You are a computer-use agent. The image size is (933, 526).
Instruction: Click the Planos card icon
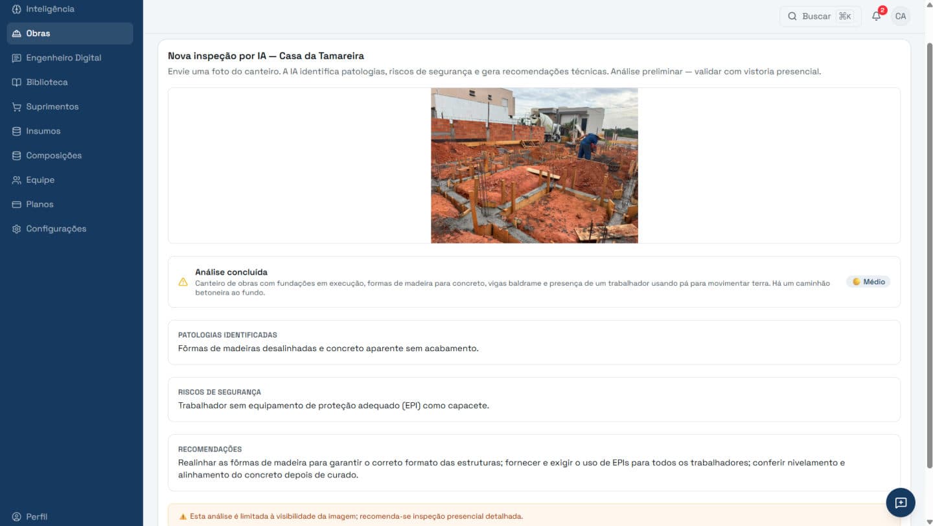pos(17,204)
